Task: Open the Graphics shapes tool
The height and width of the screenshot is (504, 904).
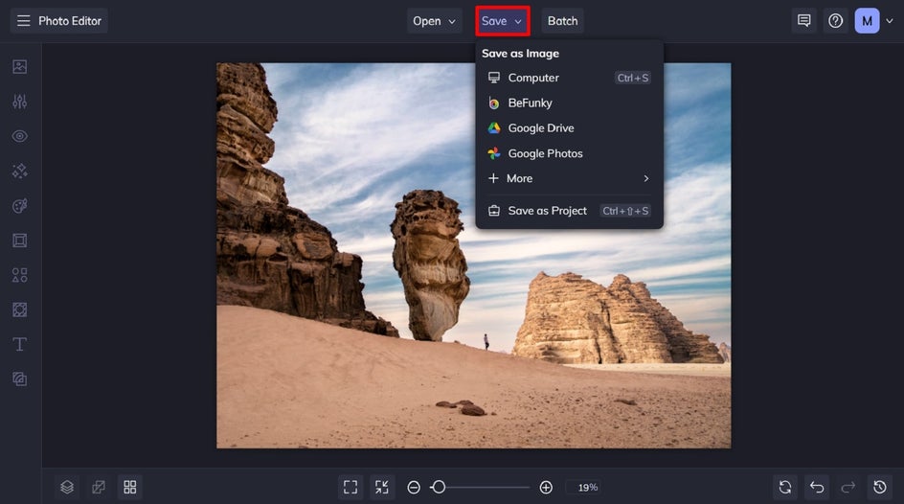Action: coord(19,275)
